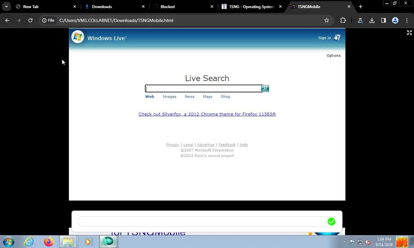
Task: Open the Privacy footer link
Action: pyautogui.click(x=173, y=145)
